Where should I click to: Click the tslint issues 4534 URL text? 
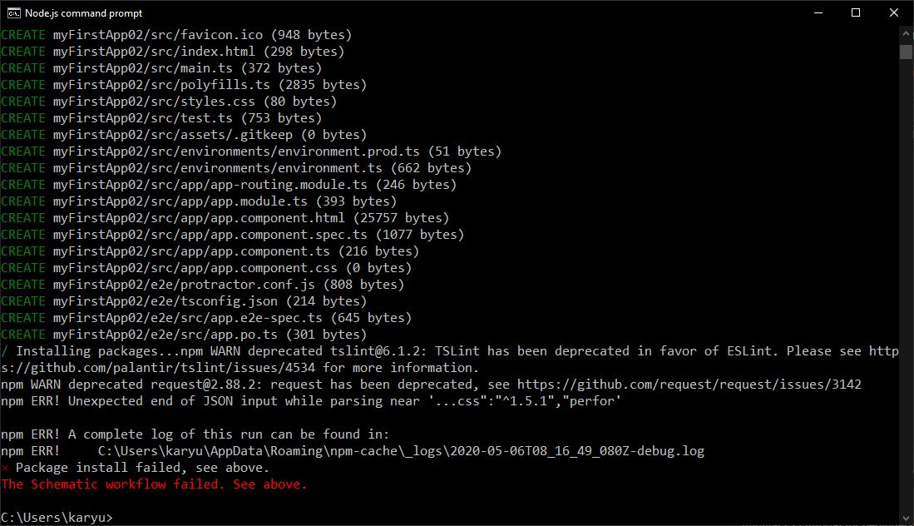[x=158, y=368]
